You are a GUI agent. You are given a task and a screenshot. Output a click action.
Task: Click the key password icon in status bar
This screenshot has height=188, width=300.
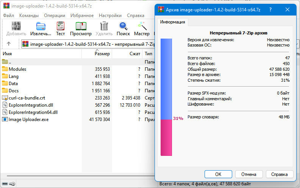[12, 184]
